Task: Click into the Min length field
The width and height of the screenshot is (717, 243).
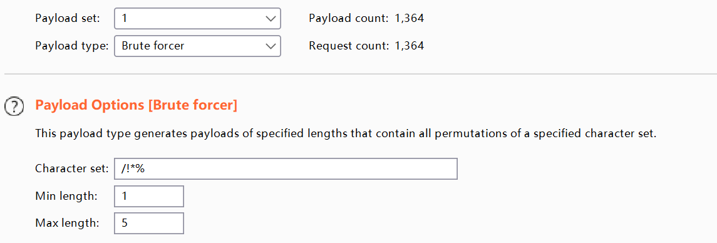Action: coord(148,196)
